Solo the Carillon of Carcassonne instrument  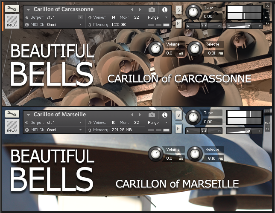tap(178, 9)
